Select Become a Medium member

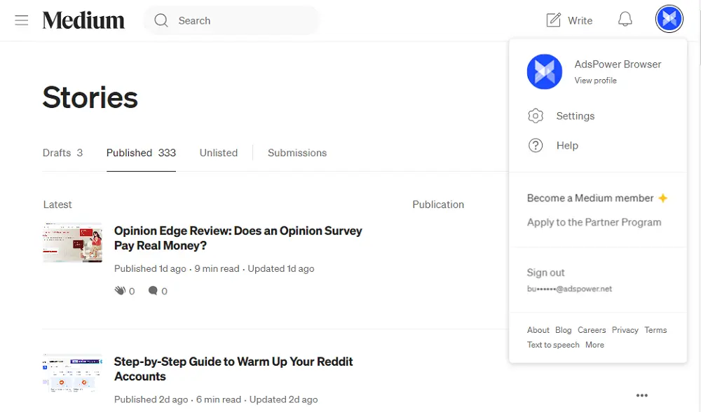590,198
